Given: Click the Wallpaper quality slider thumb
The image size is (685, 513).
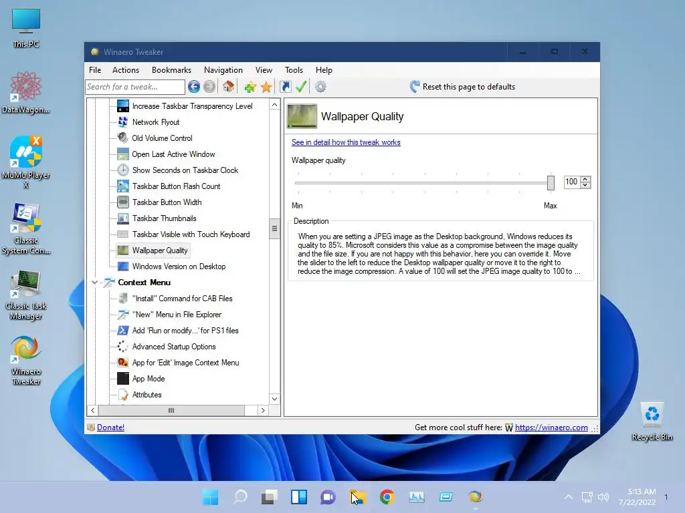Looking at the screenshot, I should point(551,182).
